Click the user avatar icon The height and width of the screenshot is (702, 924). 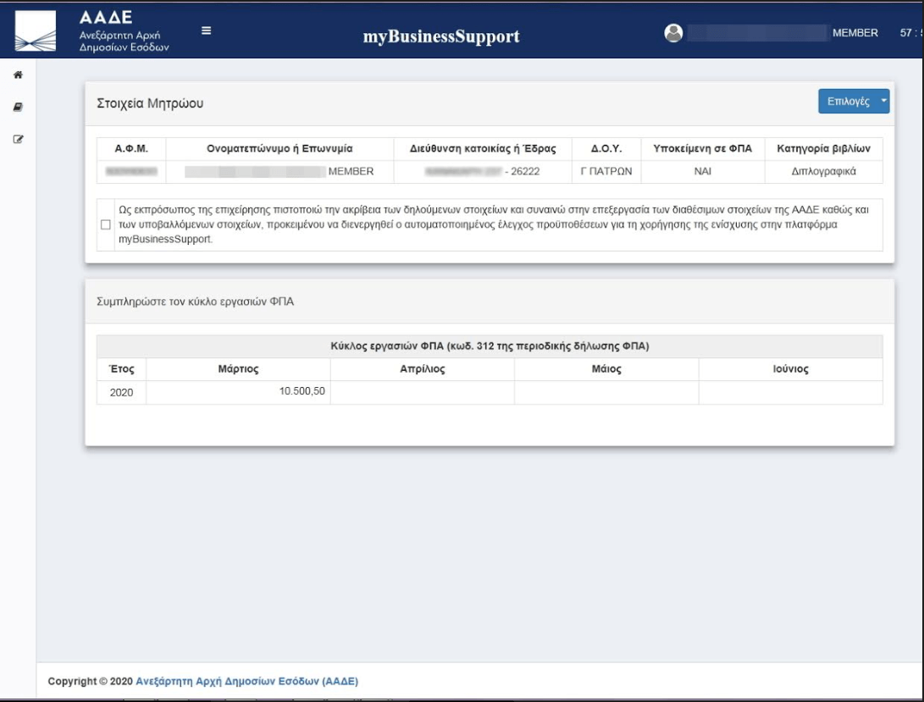(674, 32)
